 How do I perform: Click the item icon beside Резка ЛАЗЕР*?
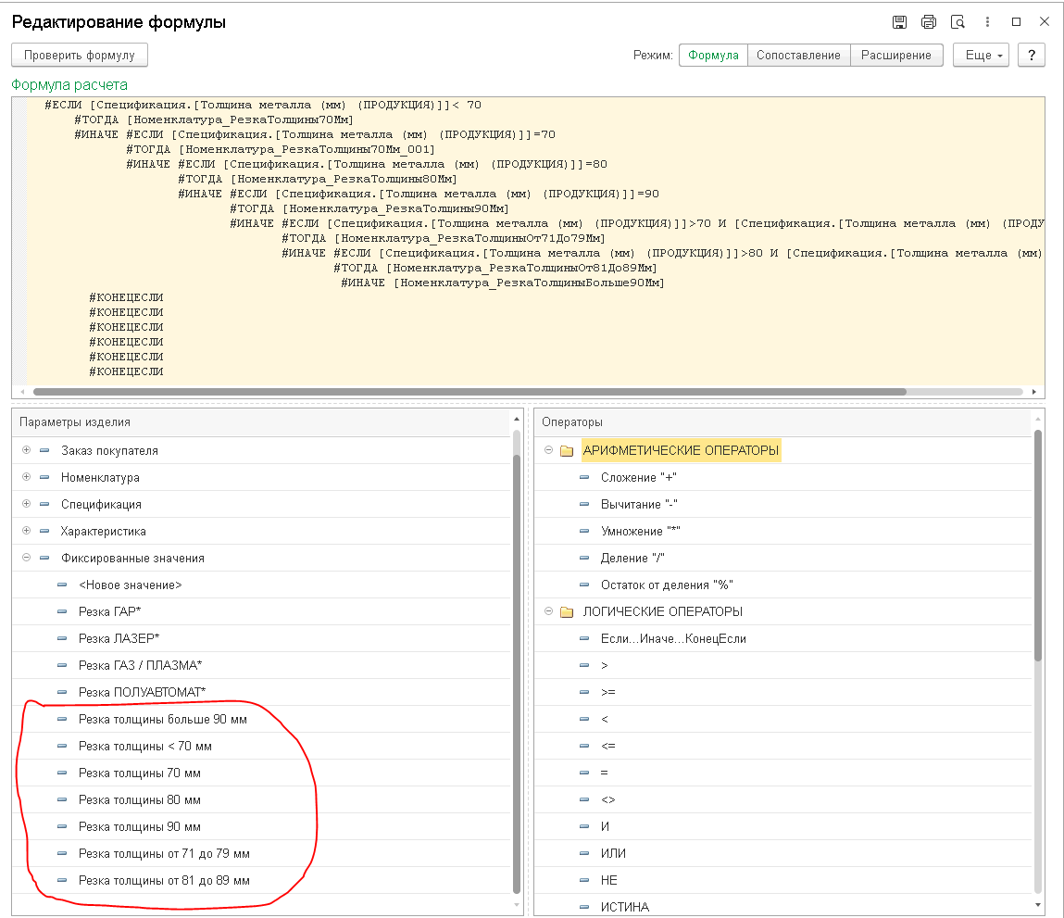(62, 639)
